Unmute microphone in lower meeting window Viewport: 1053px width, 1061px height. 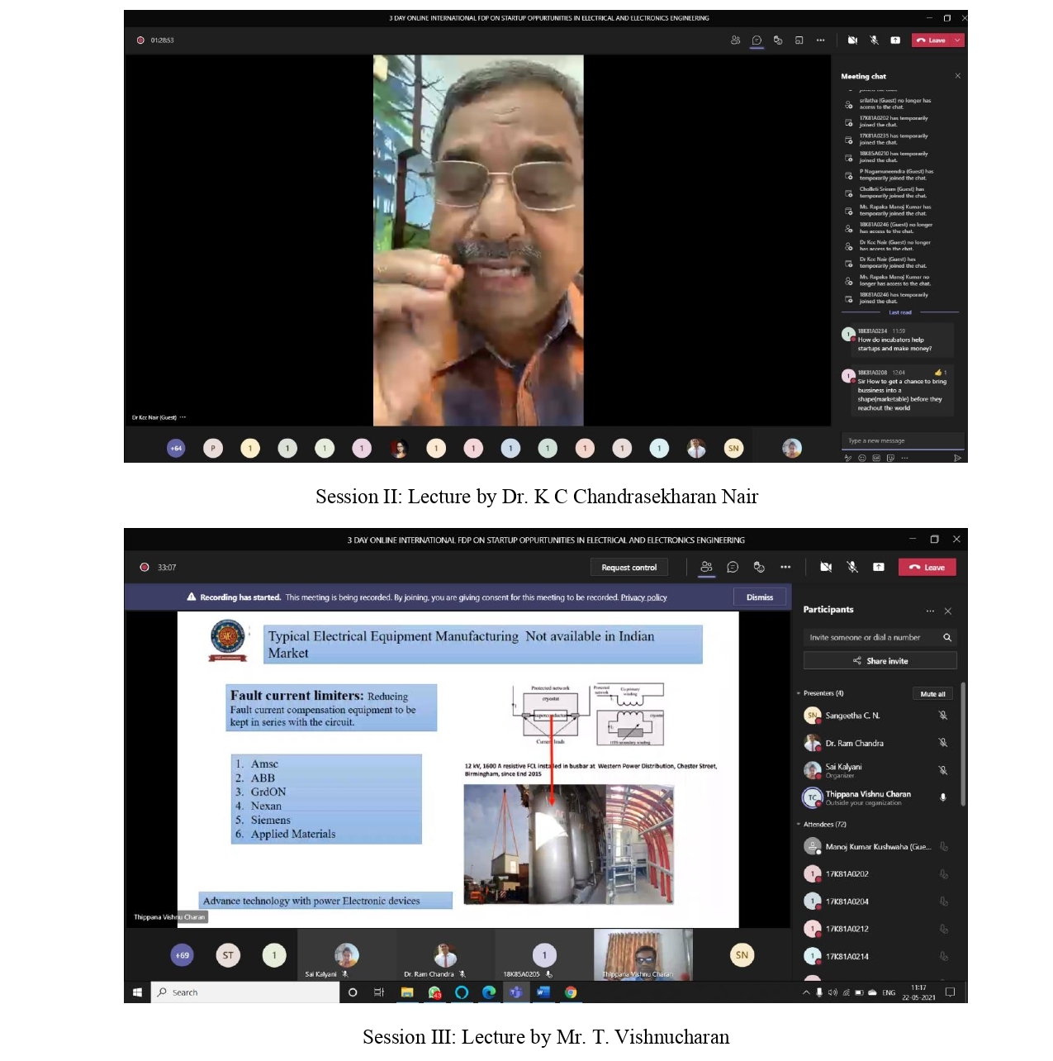pos(852,567)
